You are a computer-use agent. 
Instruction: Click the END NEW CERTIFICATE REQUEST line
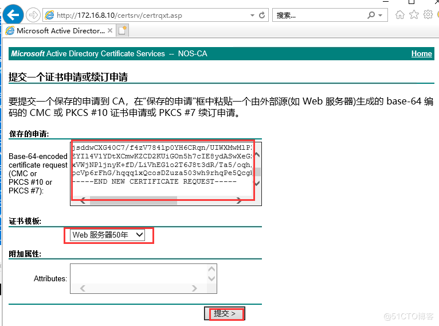coord(154,181)
